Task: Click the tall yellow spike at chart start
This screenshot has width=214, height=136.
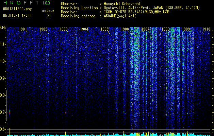Action: click(x=10, y=132)
